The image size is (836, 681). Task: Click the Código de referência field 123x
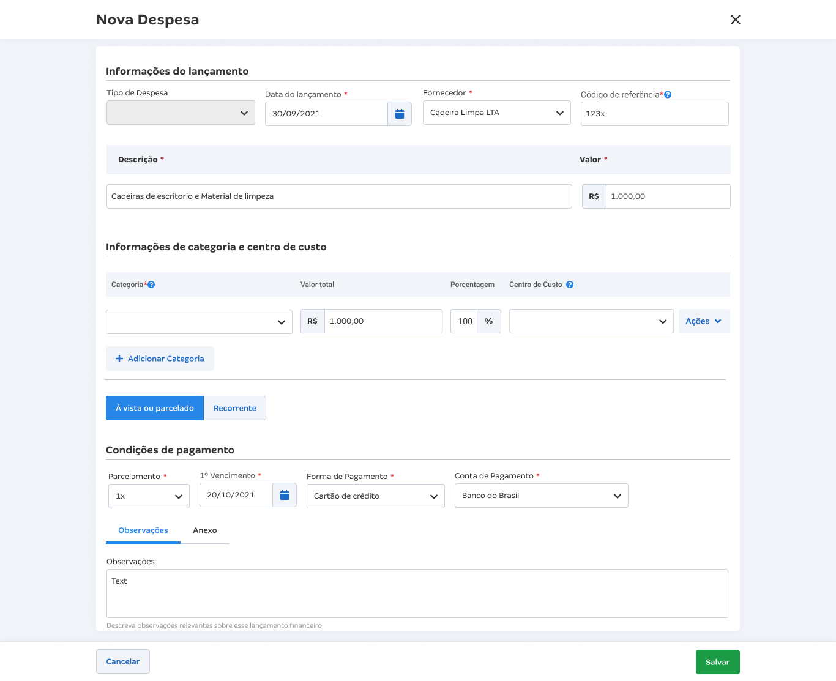click(x=654, y=114)
